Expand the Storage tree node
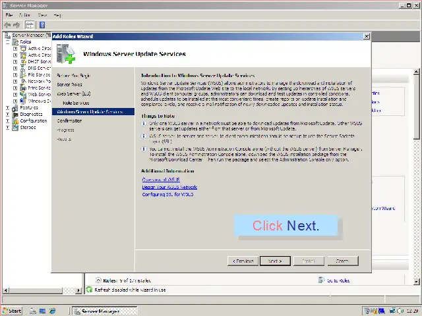The height and width of the screenshot is (316, 422). click(x=7, y=128)
